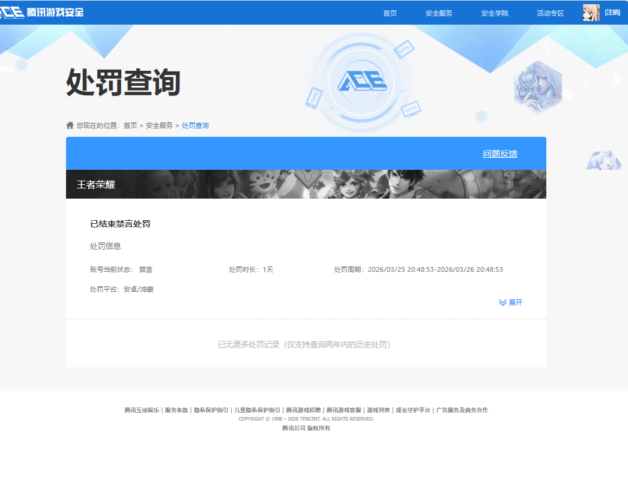Click the 已结束禁言处罚 heading
628x498 pixels.
pyautogui.click(x=120, y=224)
